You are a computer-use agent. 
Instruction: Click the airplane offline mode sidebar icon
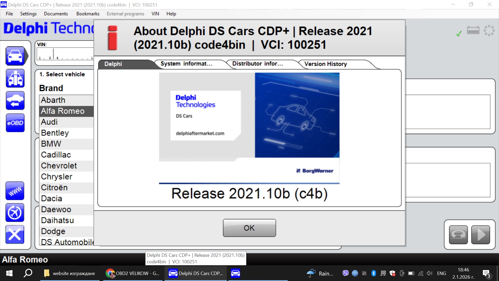click(15, 213)
